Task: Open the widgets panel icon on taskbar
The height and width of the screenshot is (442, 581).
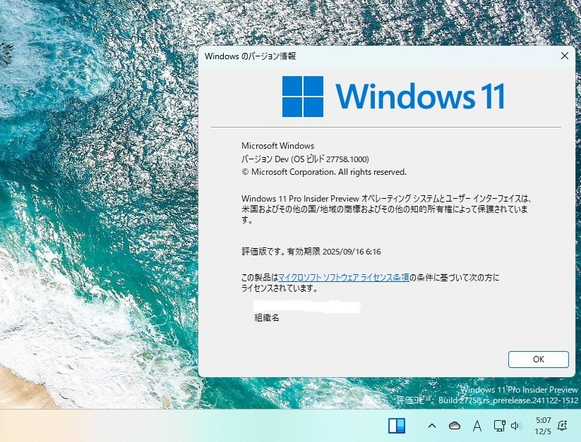Action: coord(397,426)
